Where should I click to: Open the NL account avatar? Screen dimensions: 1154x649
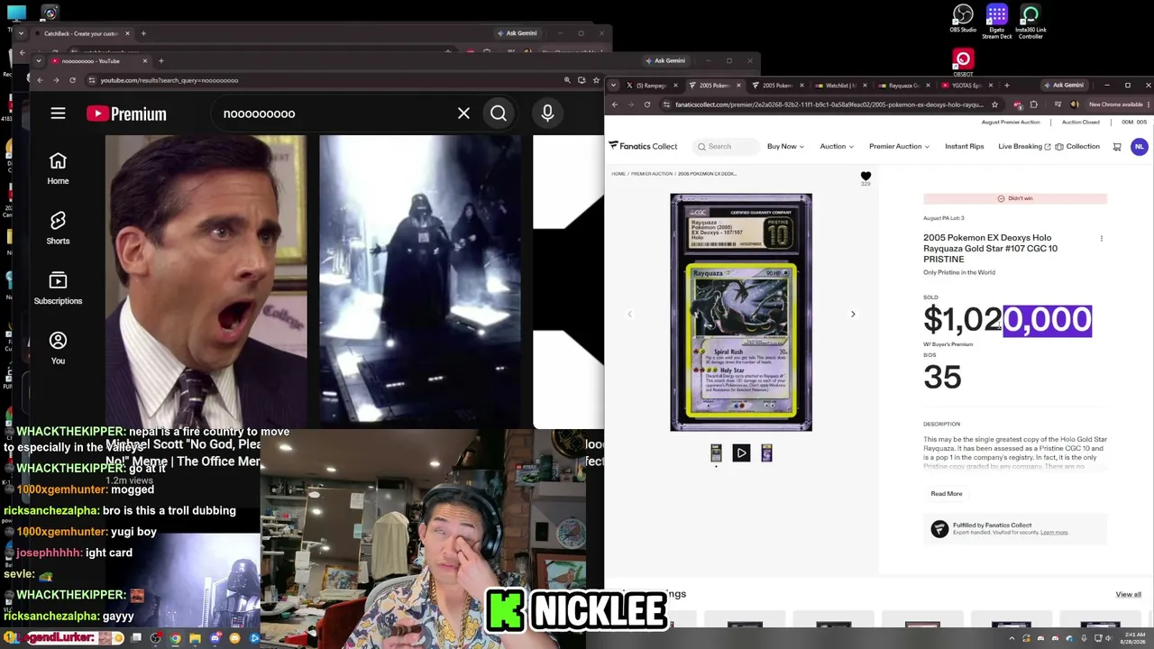coord(1140,147)
